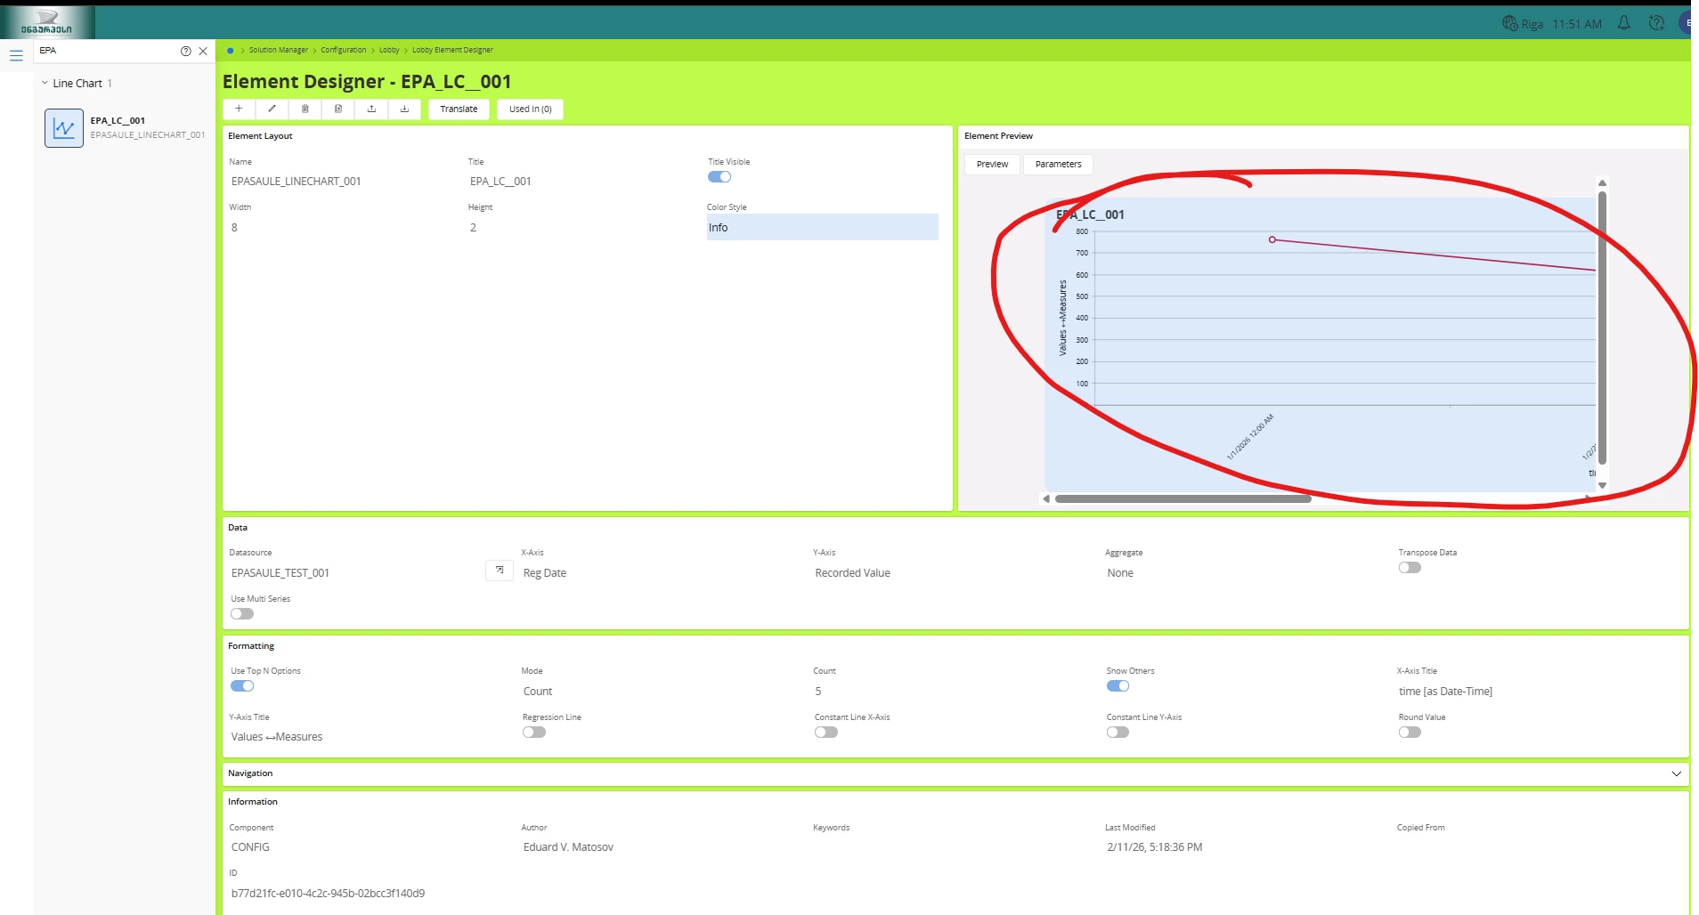Click the upload export arrow icon
Viewport: 1699px width, 915px height.
371,109
